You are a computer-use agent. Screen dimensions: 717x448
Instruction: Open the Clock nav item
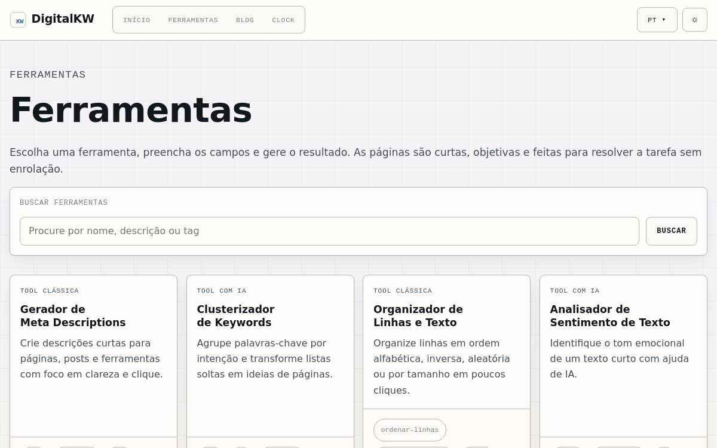[x=283, y=20]
